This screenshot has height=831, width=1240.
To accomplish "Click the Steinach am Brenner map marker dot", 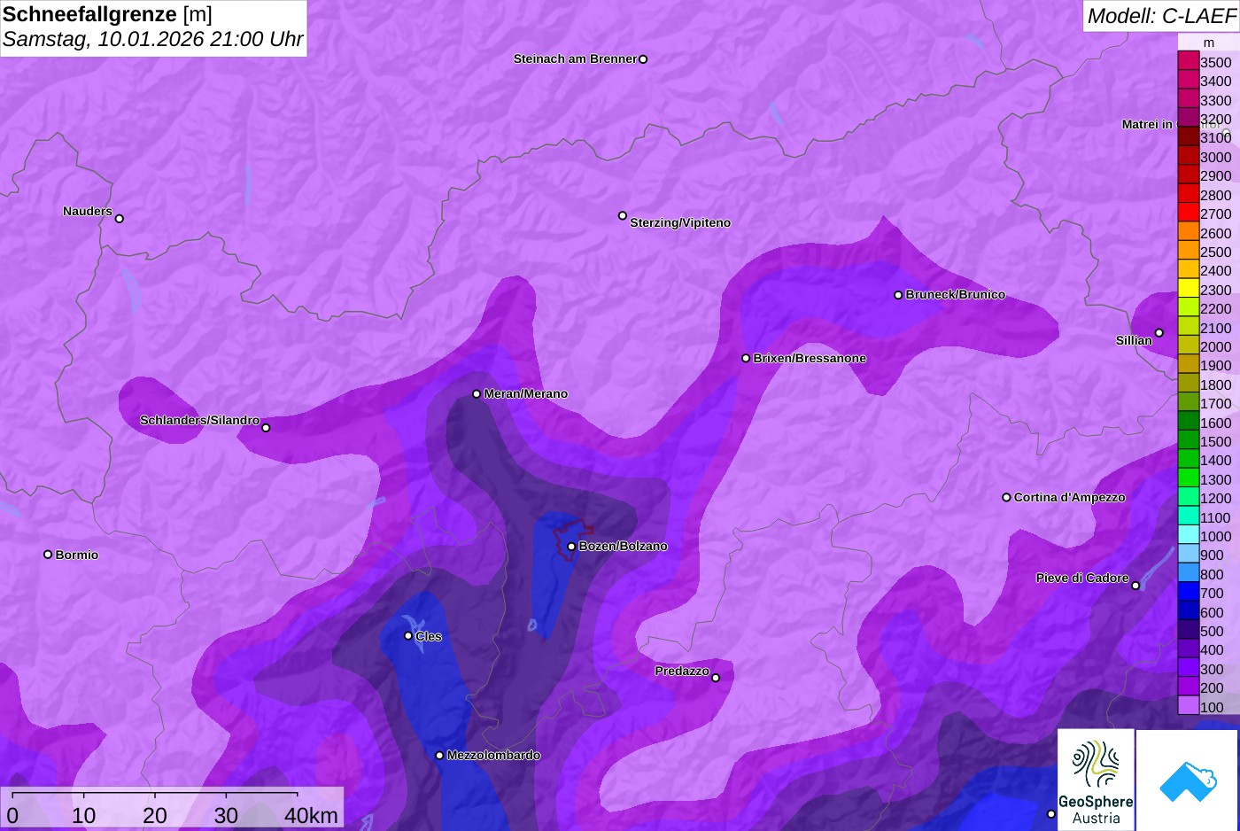I will coord(643,59).
